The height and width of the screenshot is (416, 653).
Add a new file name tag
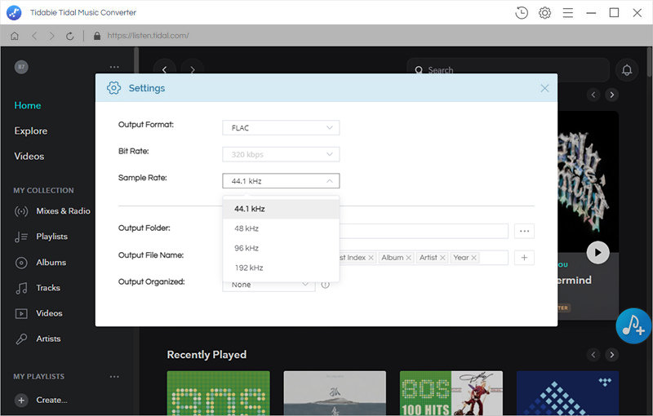coord(524,258)
